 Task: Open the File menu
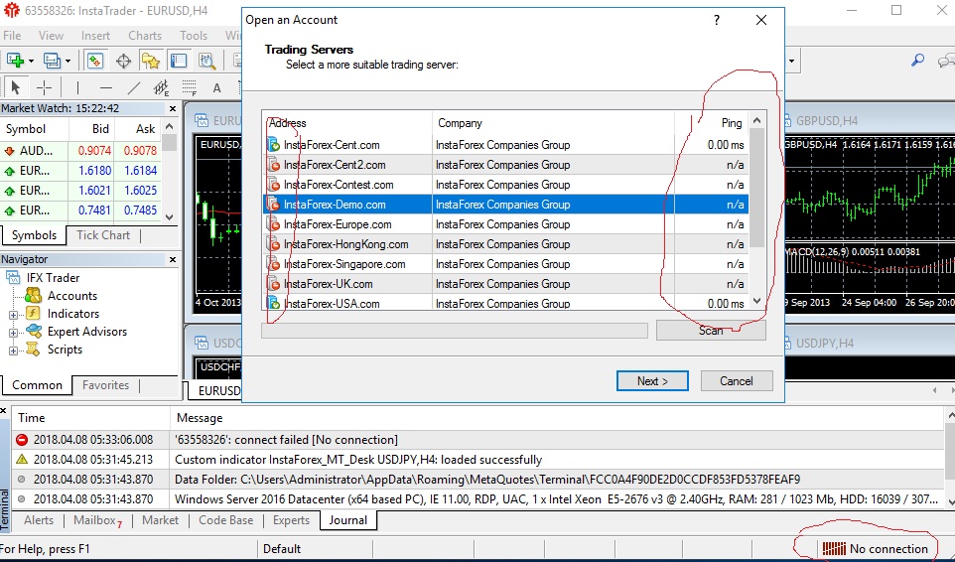(12, 36)
